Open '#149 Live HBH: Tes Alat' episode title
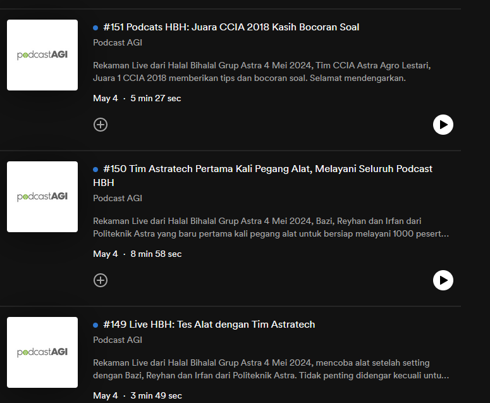The image size is (490, 403). [209, 325]
